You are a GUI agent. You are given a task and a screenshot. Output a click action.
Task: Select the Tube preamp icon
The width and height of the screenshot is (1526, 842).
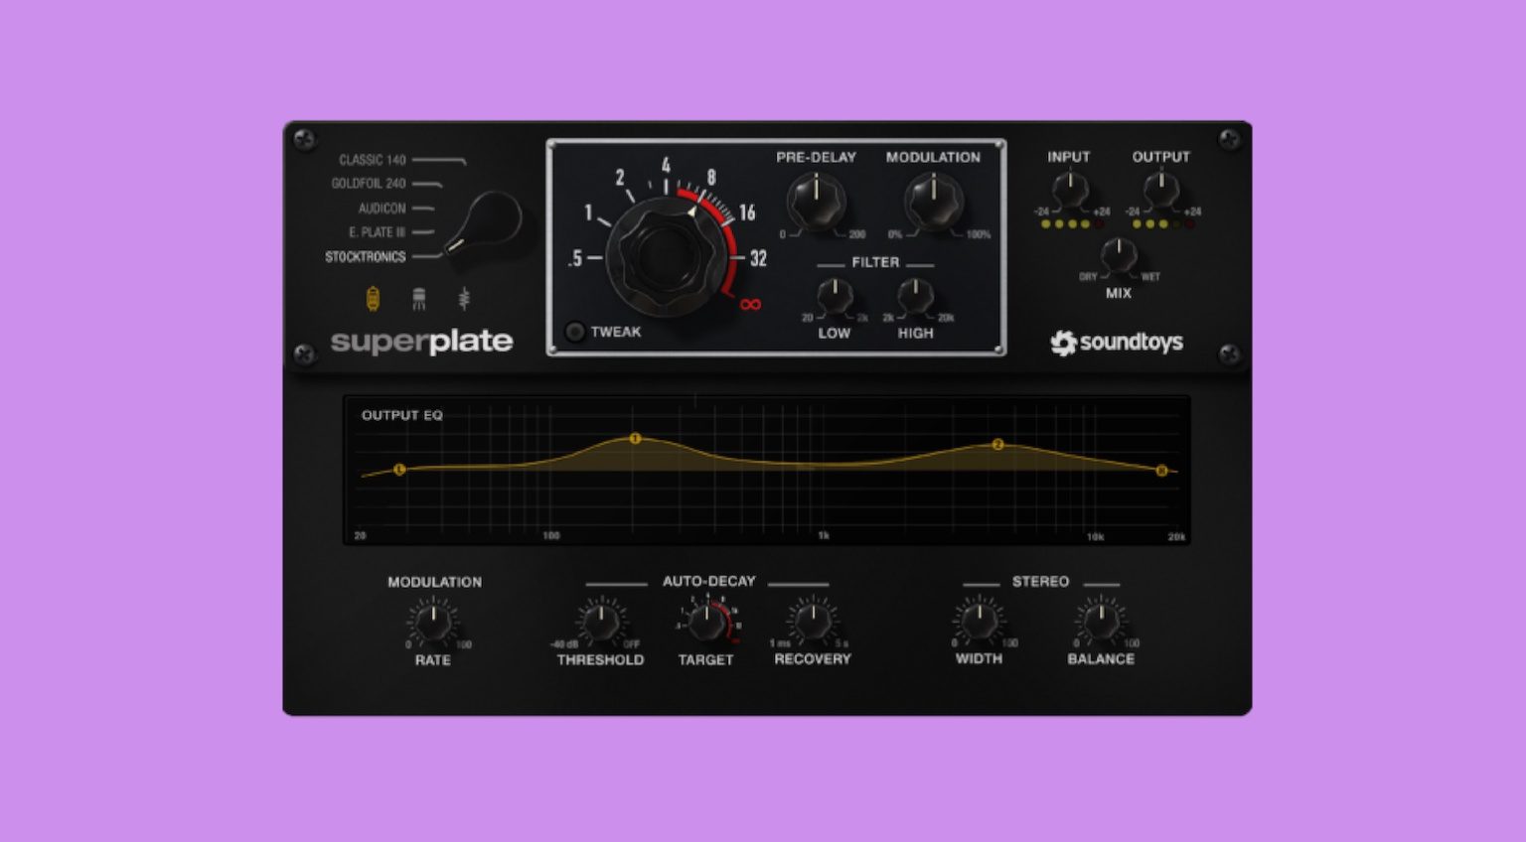374,298
